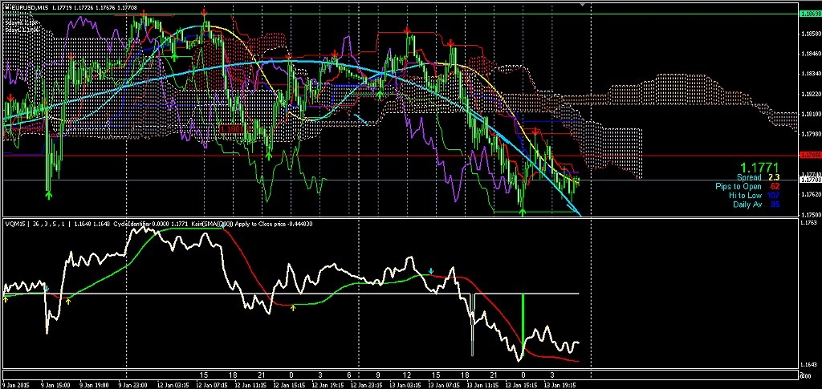Click the 9 Jan 2015 date on time axis

coord(18,383)
